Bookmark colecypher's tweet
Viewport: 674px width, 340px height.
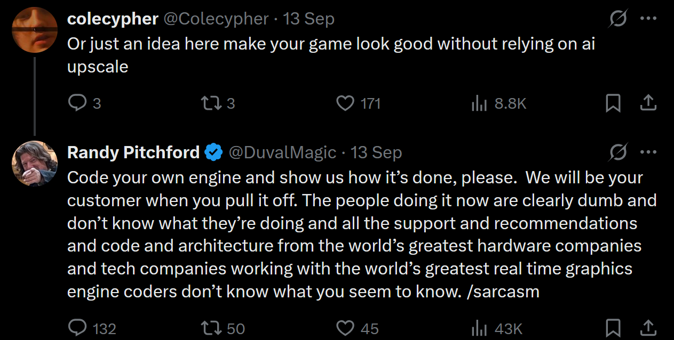[x=613, y=103]
